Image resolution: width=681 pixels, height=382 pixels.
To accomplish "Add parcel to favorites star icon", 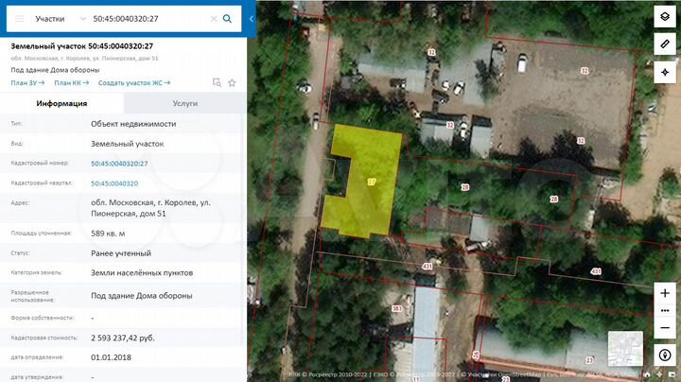I will point(232,82).
